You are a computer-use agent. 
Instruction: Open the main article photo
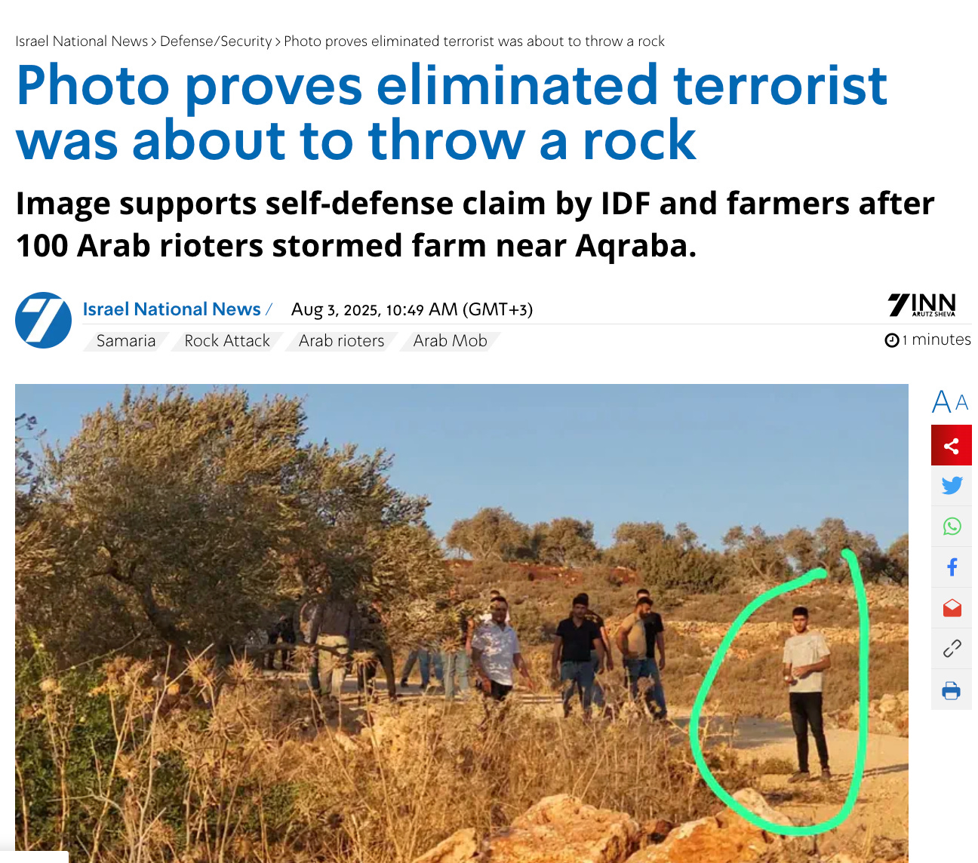coord(462,623)
